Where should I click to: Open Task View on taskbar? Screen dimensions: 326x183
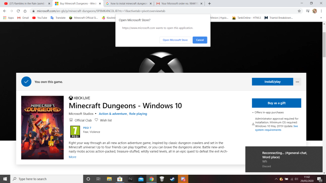99,179
